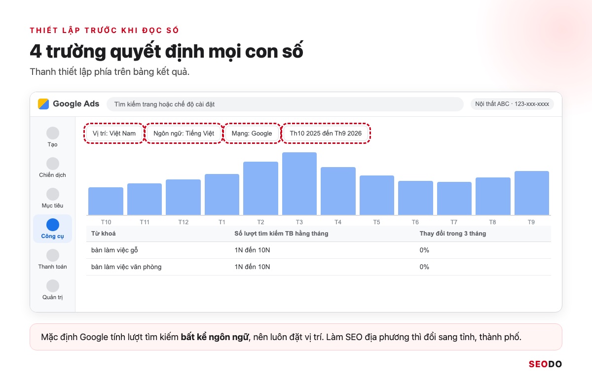Image resolution: width=592 pixels, height=380 pixels.
Task: Click the T1 bar in the chart
Action: [222, 194]
